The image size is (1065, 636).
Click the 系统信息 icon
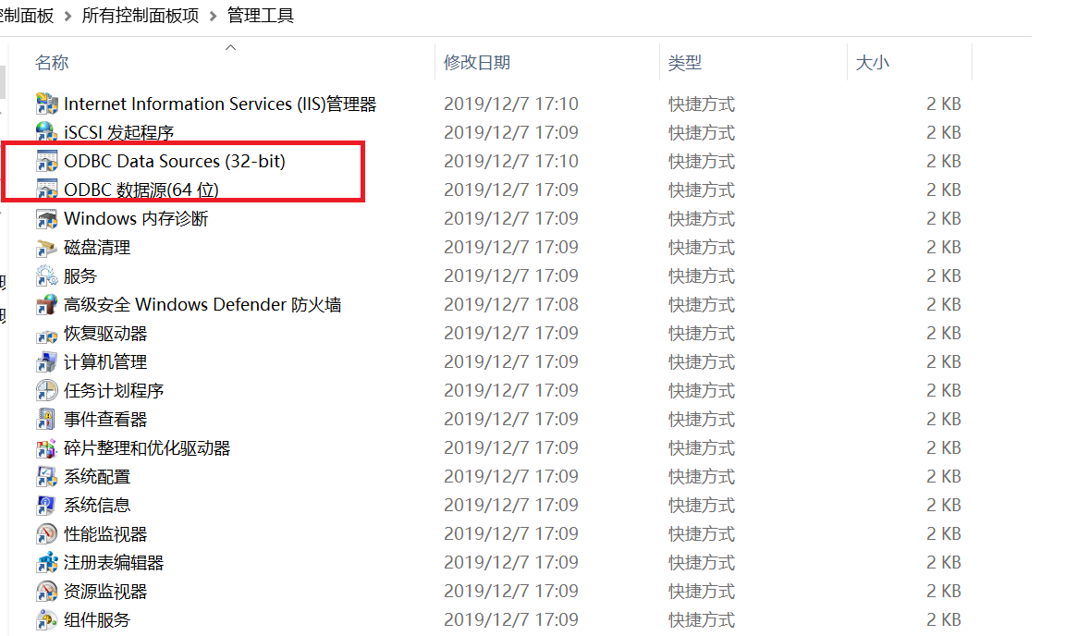point(47,506)
